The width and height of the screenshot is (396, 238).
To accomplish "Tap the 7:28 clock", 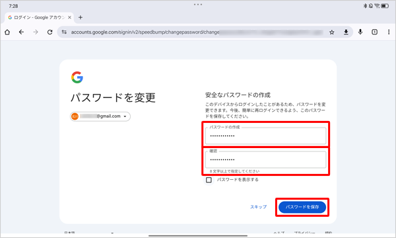I will click(x=13, y=6).
